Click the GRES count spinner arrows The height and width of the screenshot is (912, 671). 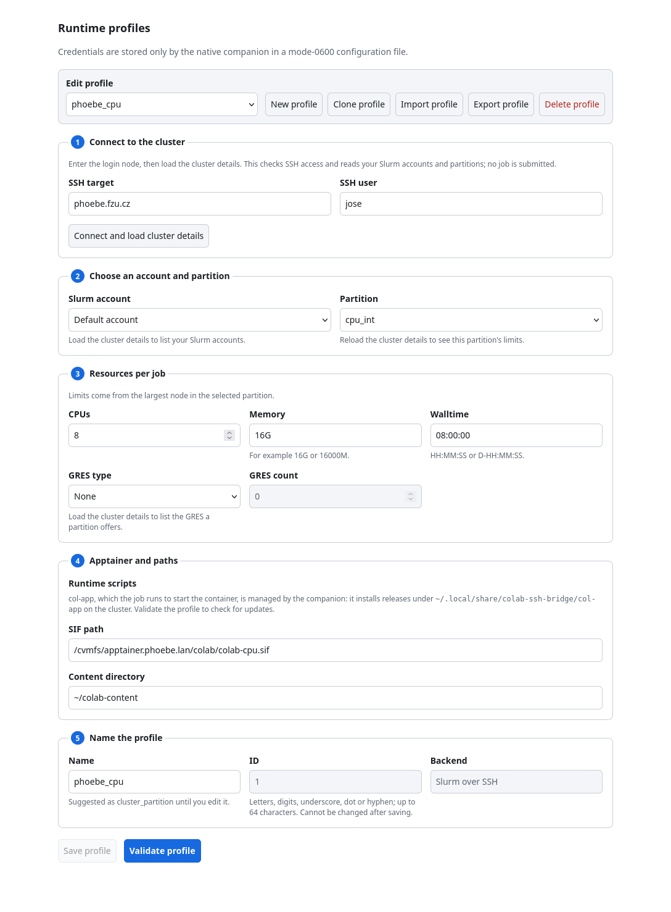pyautogui.click(x=411, y=496)
